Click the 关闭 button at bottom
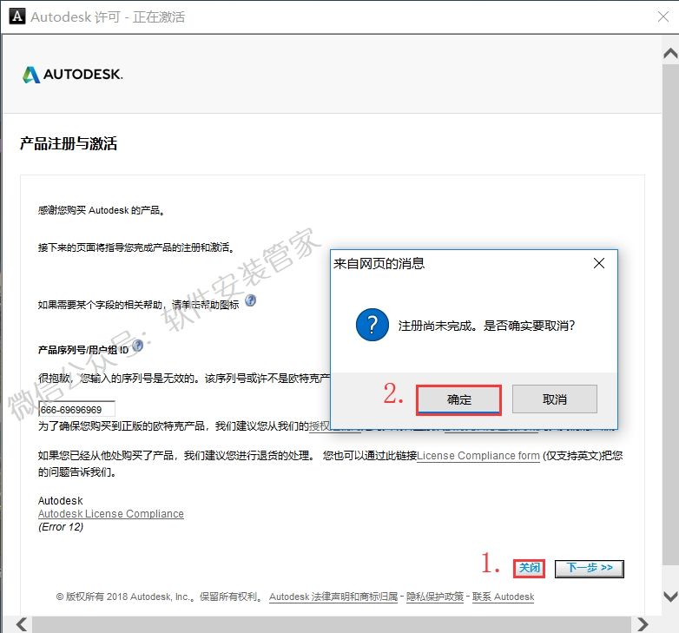The image size is (679, 633). (529, 568)
